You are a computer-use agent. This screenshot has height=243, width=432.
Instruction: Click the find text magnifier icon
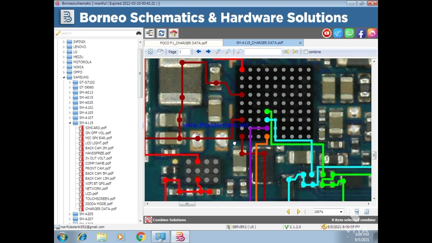pos(239,52)
